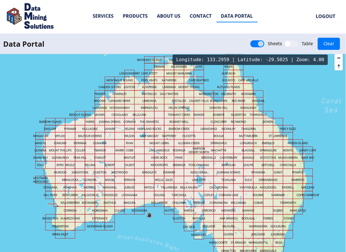Select the PERCY ISLES sheet
The width and height of the screenshot is (346, 252).
[288, 129]
